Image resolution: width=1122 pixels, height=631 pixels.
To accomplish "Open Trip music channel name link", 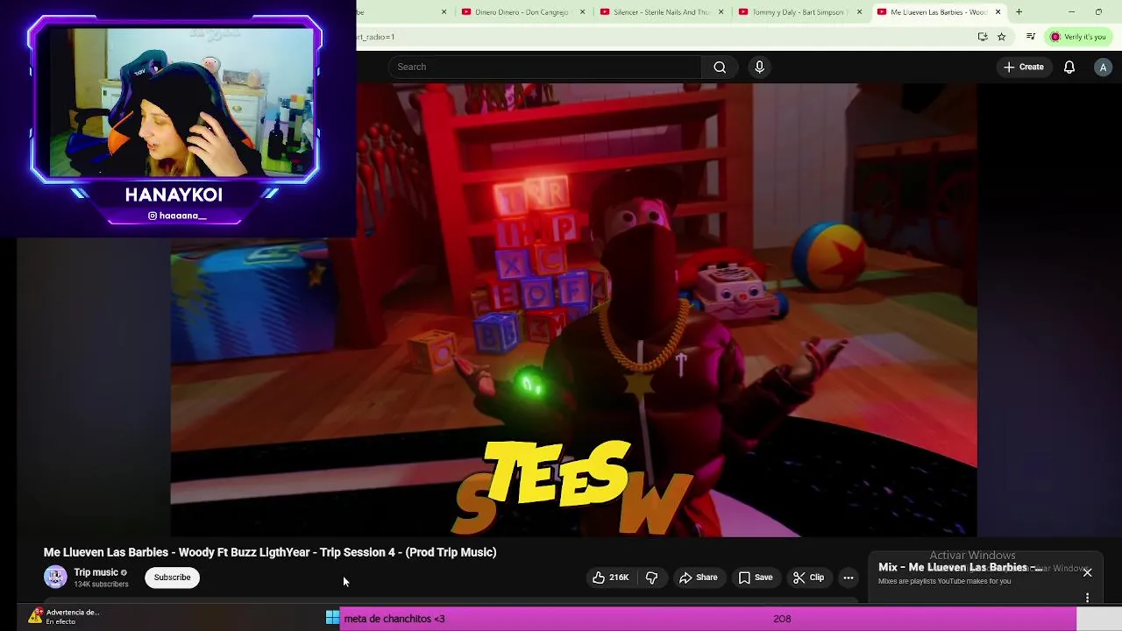I will click(96, 572).
